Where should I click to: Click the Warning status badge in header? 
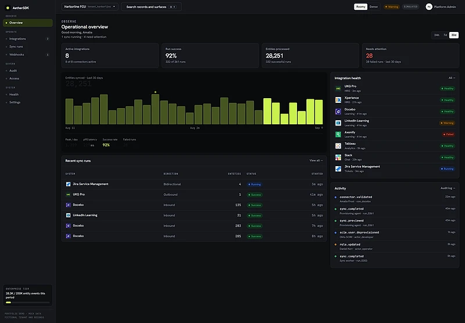point(392,7)
